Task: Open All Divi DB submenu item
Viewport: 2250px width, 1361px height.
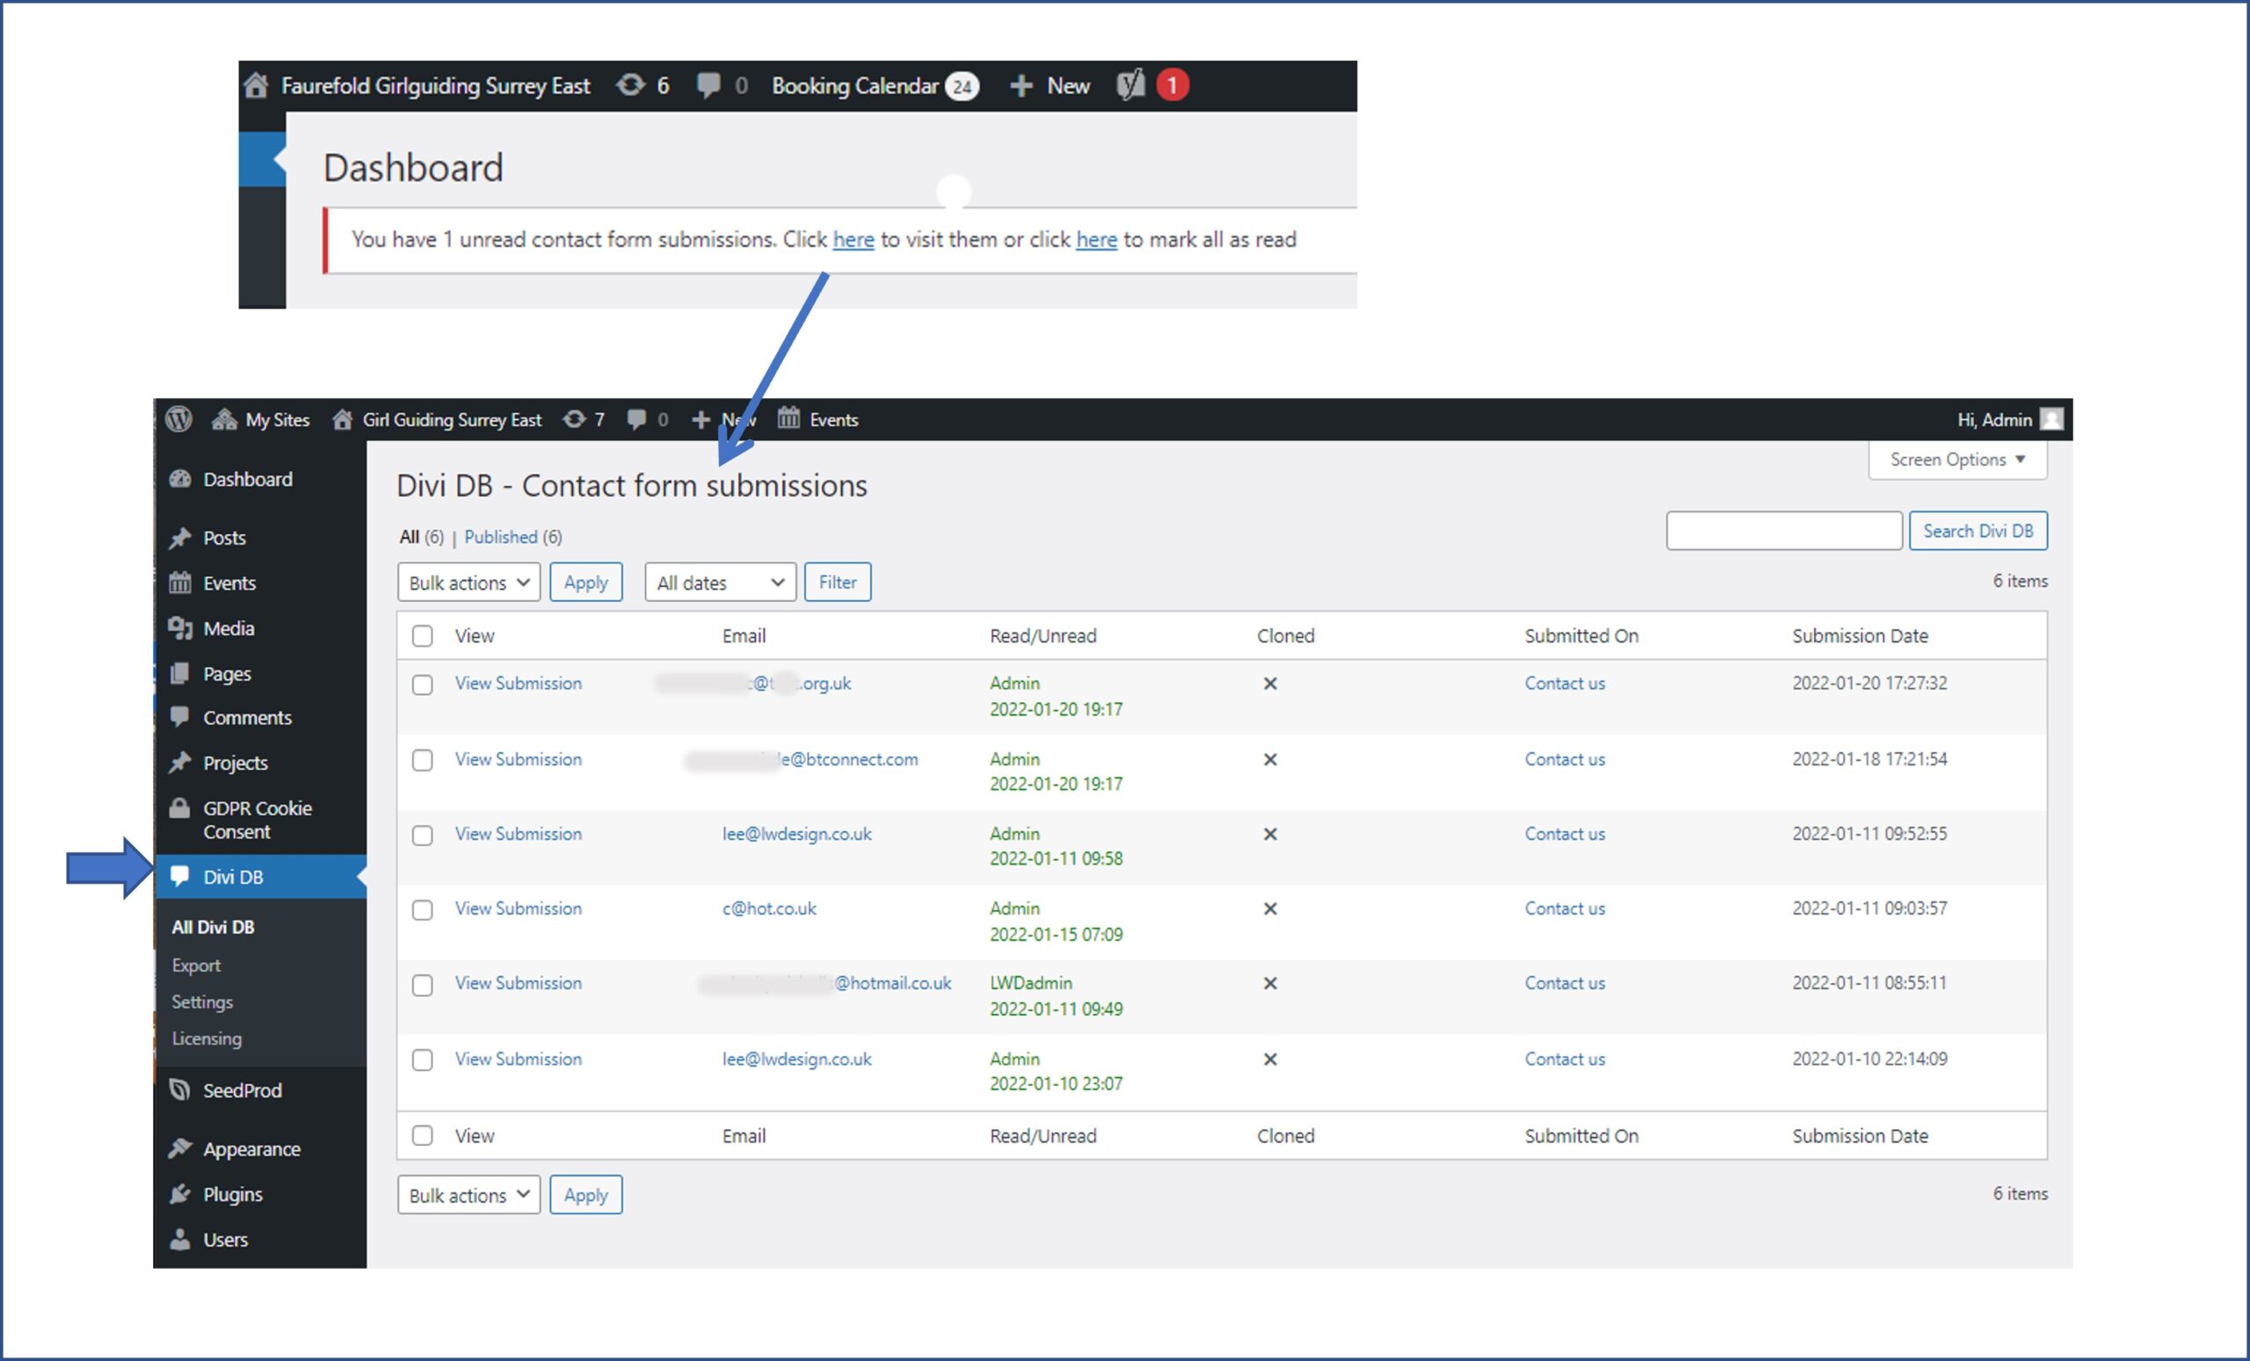Action: coord(213,926)
